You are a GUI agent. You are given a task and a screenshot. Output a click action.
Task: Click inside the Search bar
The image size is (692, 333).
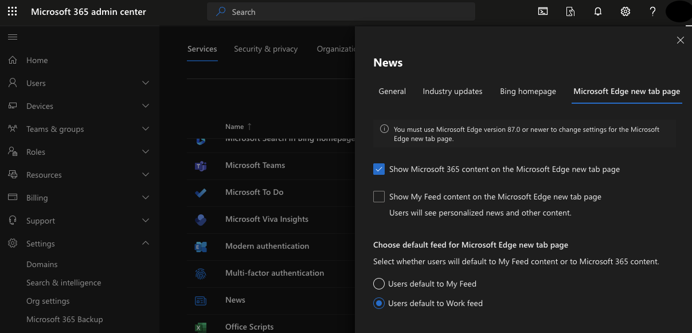pos(341,11)
